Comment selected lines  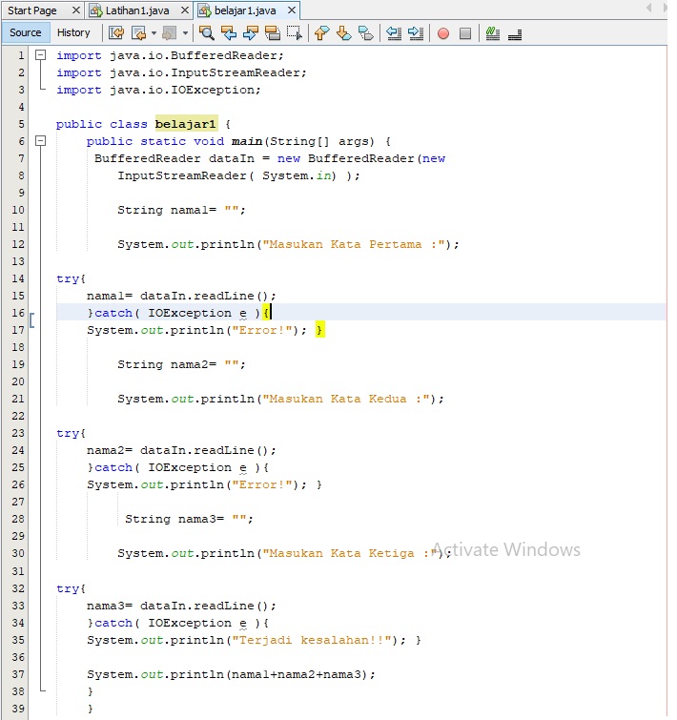pos(492,33)
